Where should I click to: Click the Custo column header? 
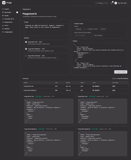click(x=94, y=83)
